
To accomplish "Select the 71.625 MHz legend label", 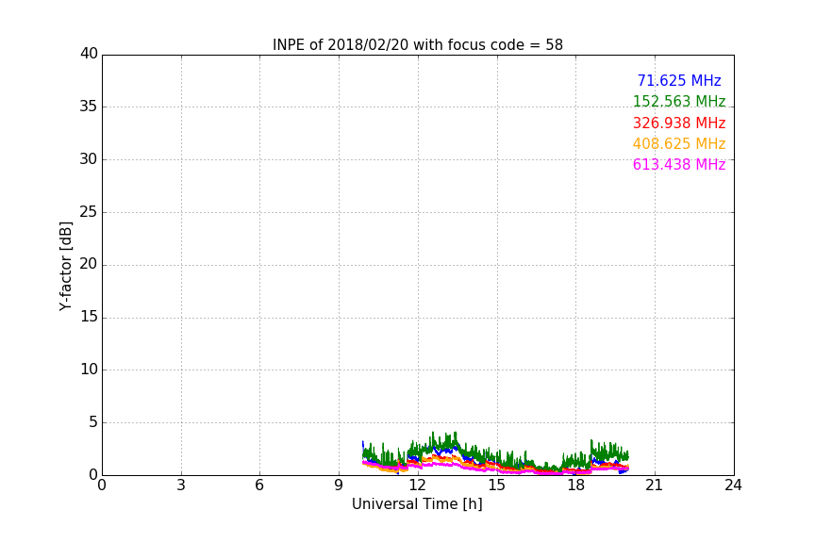I will [679, 80].
